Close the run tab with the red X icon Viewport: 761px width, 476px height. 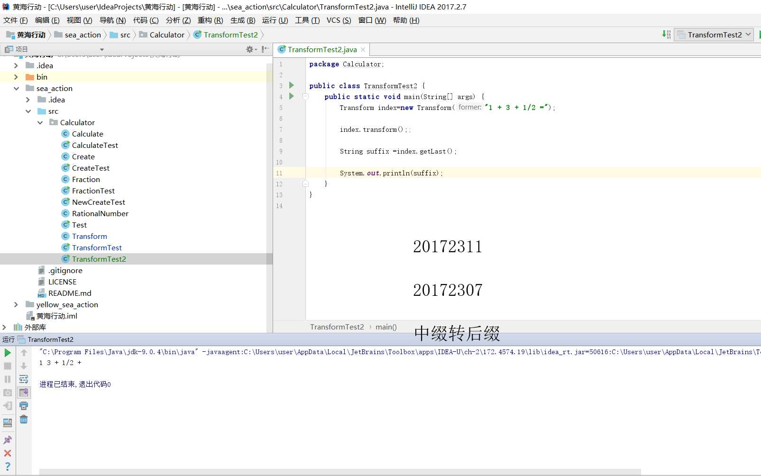[8, 453]
